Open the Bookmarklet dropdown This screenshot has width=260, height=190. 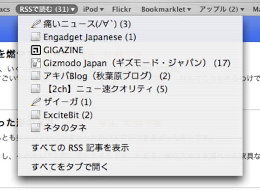click(165, 9)
